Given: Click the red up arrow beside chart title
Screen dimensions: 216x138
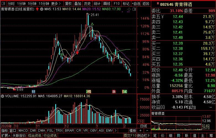Looking at the screenshot, I should pyautogui.click(x=37, y=9).
